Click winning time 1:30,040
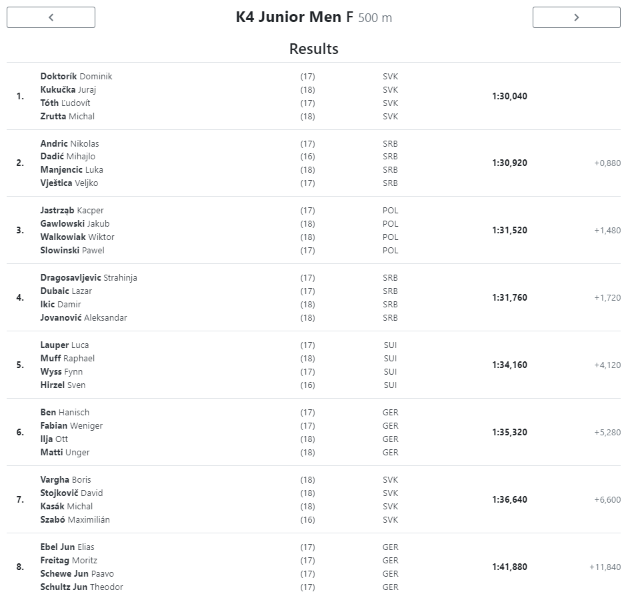The width and height of the screenshot is (628, 598). [x=509, y=96]
